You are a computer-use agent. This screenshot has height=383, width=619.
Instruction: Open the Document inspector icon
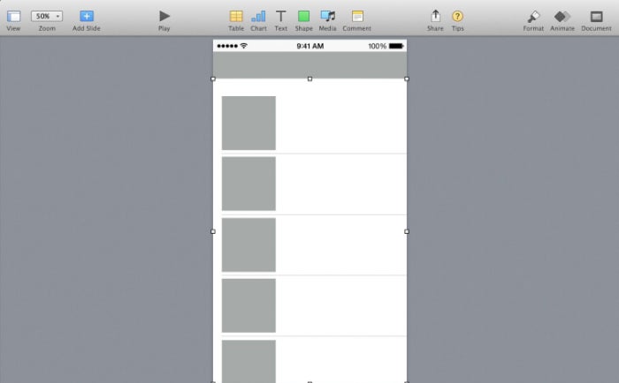tap(596, 17)
